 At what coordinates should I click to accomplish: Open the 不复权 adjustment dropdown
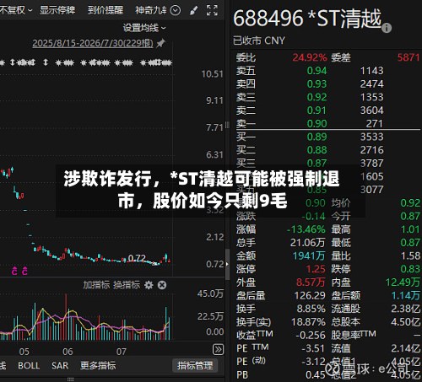click(16, 10)
